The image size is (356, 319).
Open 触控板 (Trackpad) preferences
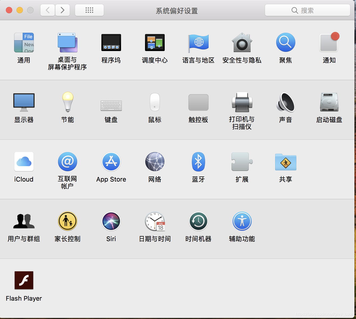pos(198,102)
